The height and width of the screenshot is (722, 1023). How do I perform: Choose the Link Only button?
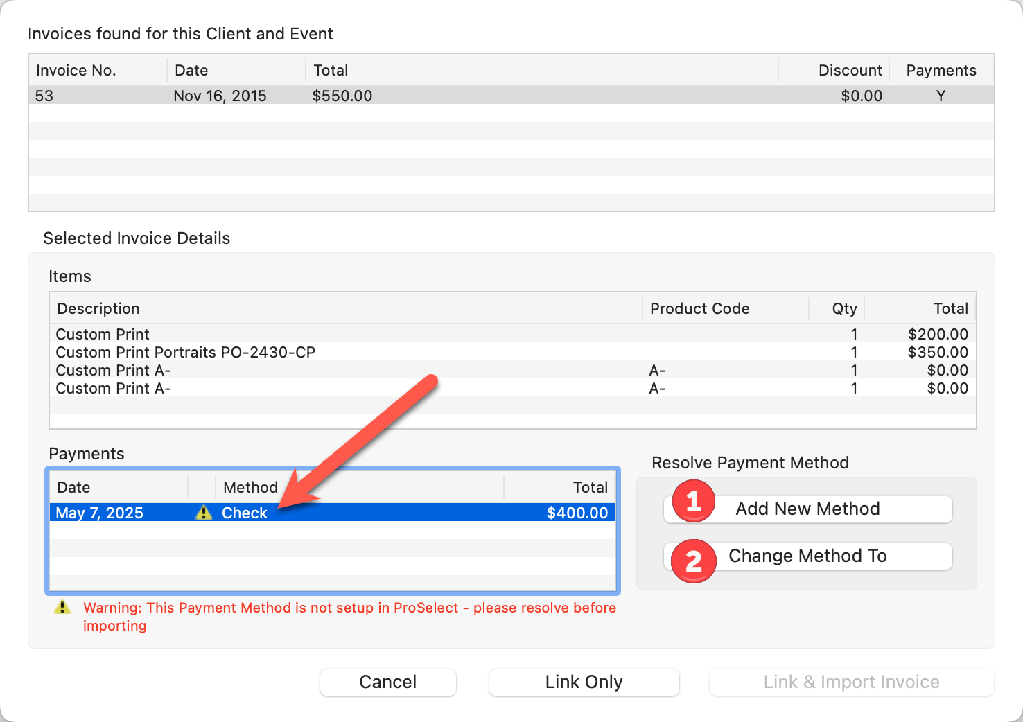584,683
